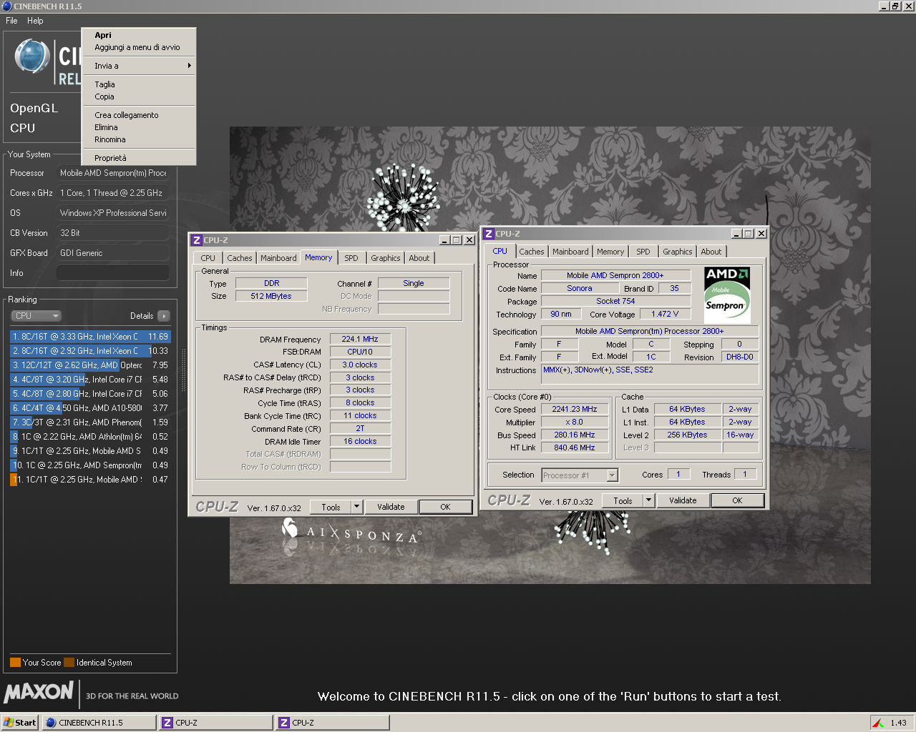
Task: Click the system tray monitor icon
Action: click(877, 723)
